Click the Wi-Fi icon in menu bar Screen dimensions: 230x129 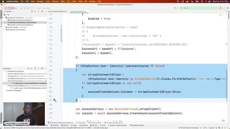(x=202, y=1)
